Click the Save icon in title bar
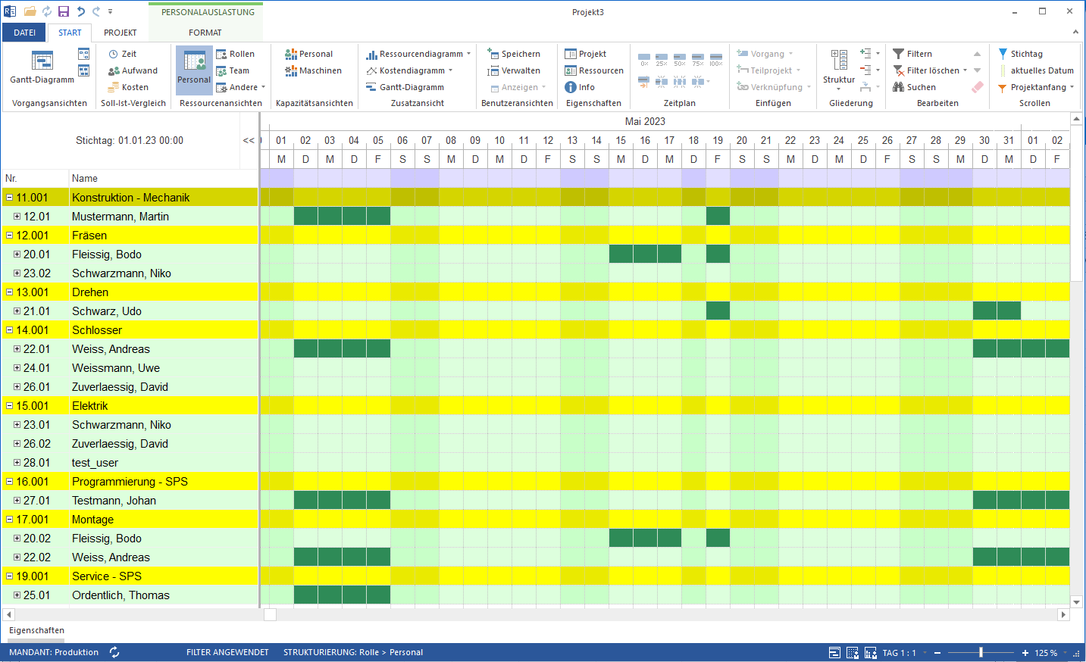The height and width of the screenshot is (662, 1086). pyautogui.click(x=64, y=11)
